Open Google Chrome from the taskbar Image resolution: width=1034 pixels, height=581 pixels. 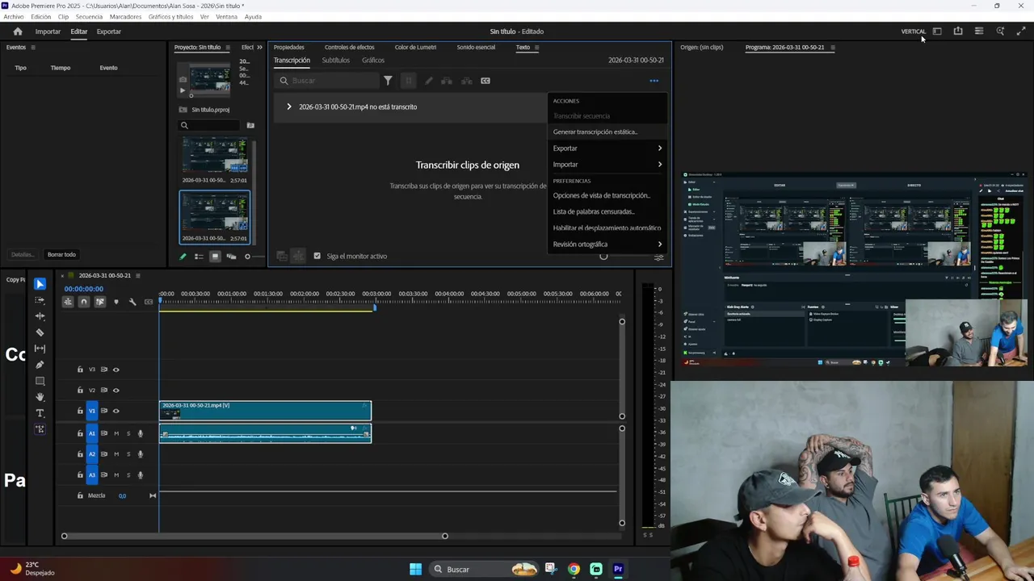574,569
